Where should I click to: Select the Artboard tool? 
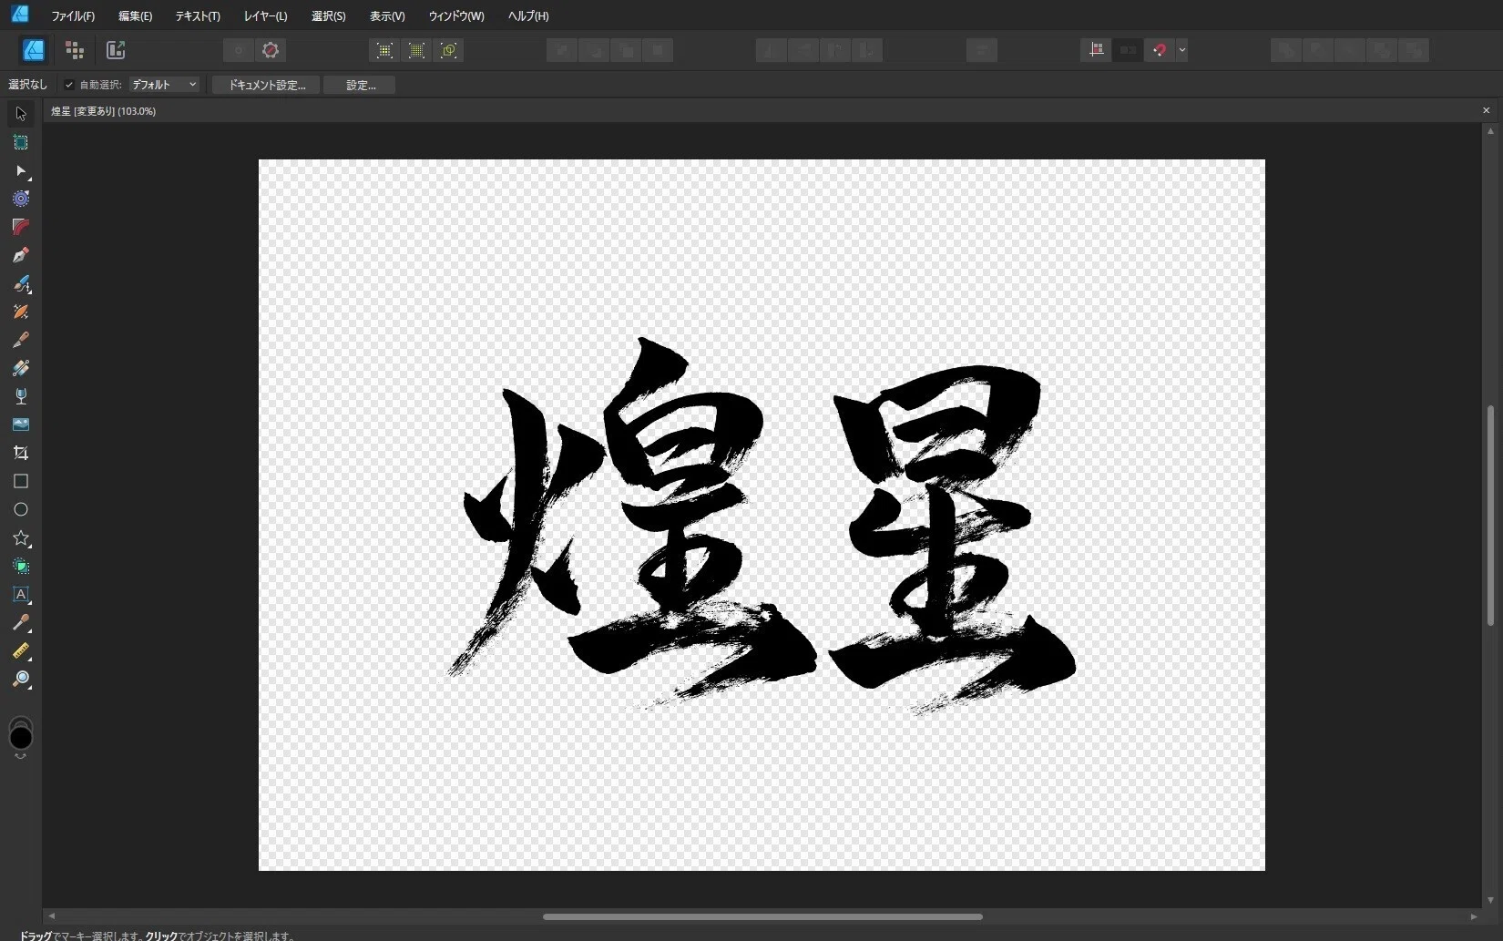[x=20, y=142]
